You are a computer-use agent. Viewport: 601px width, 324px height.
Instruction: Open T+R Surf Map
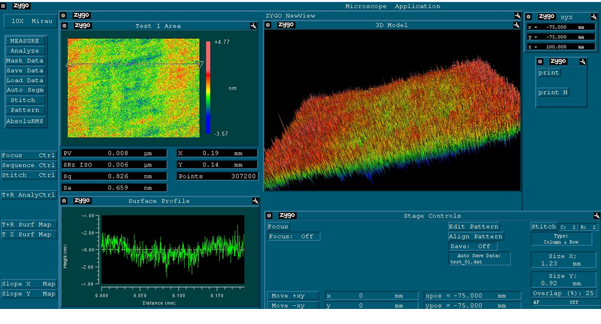tap(29, 225)
